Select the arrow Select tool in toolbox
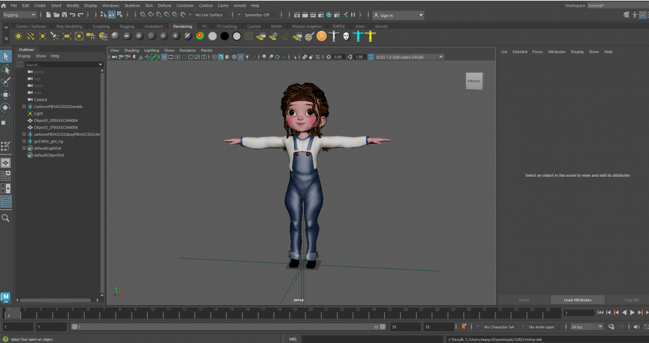649x343 pixels. pyautogui.click(x=6, y=56)
